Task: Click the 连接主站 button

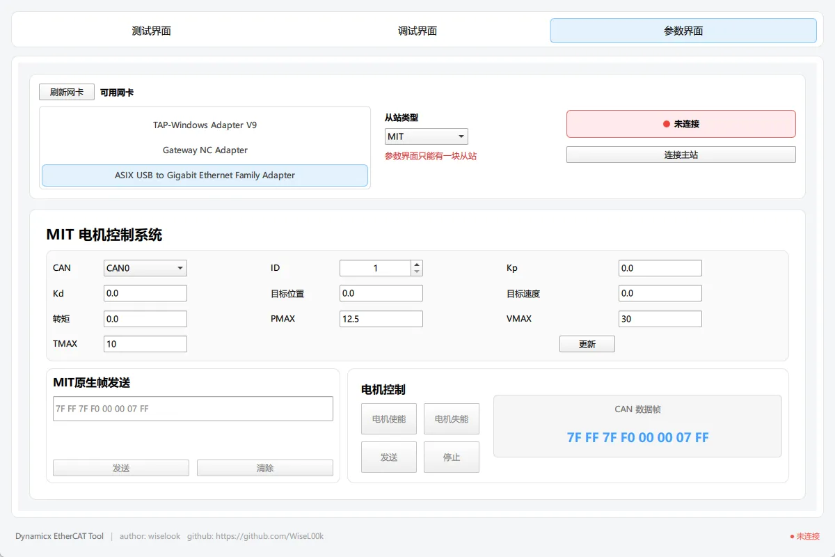Action: 681,155
